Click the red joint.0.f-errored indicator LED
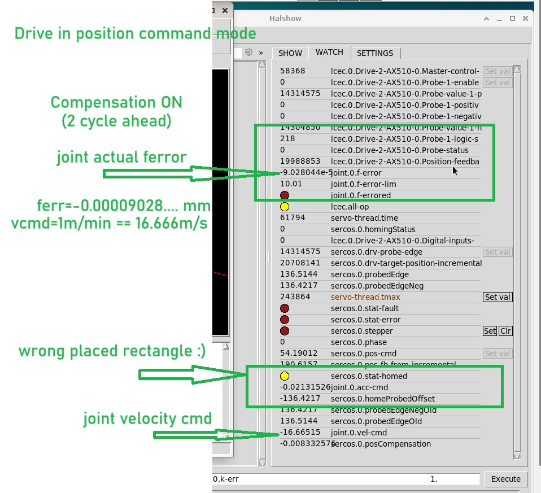The image size is (541, 493). (x=285, y=195)
